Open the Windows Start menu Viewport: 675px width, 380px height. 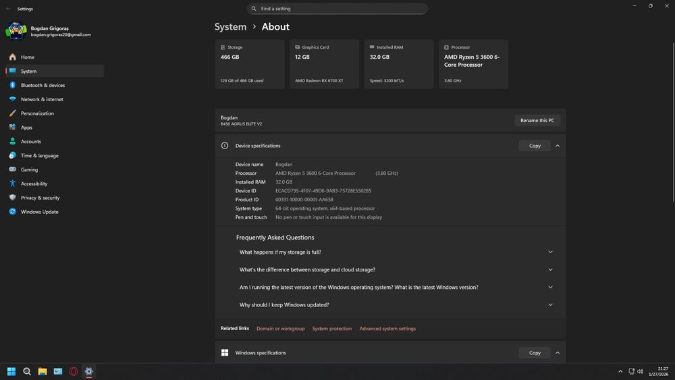pyautogui.click(x=11, y=371)
